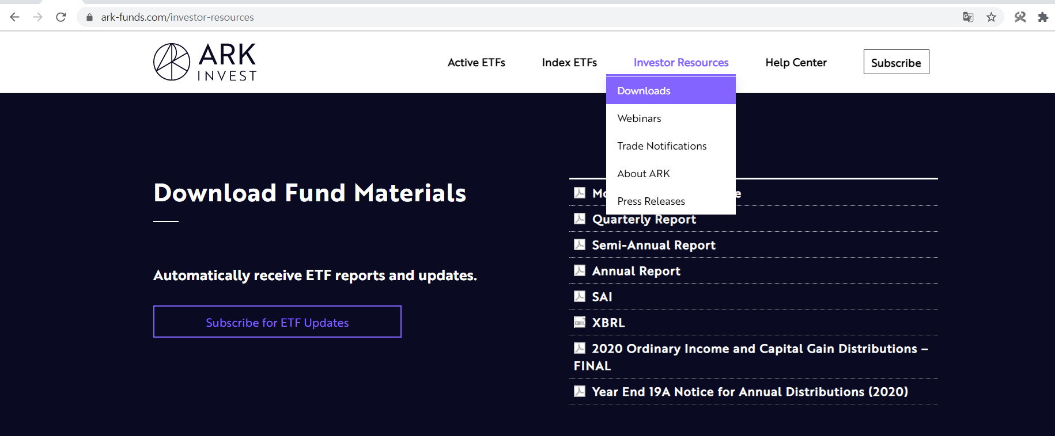Screen dimensions: 1055x436
Task: Open the Quarterly Report link
Action: click(644, 219)
